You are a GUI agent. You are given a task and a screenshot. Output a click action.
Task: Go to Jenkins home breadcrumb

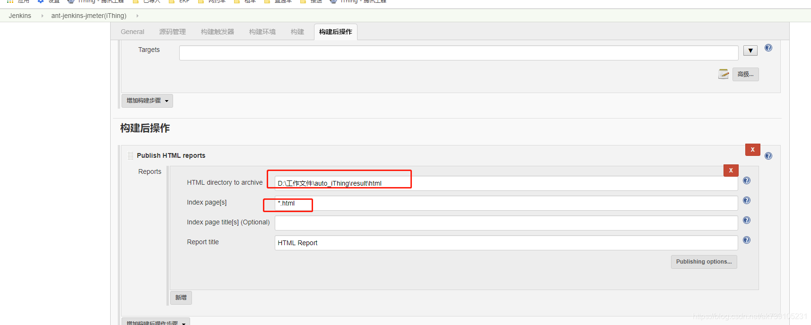20,16
